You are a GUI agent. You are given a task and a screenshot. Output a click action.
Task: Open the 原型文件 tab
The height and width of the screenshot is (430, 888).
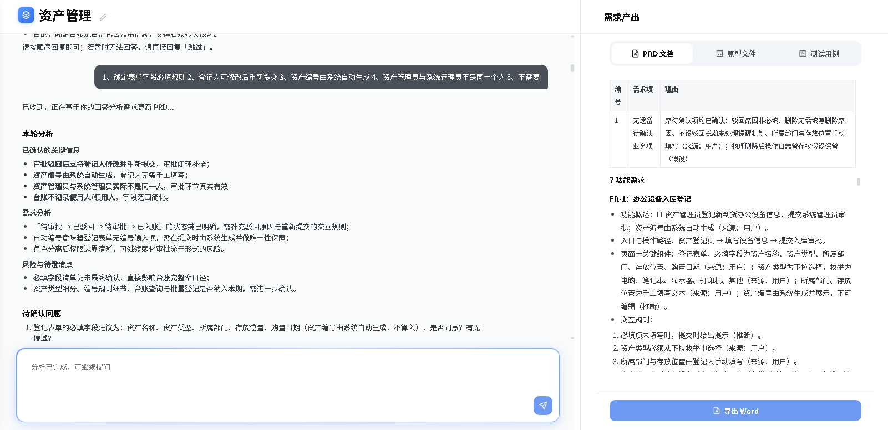pos(735,54)
